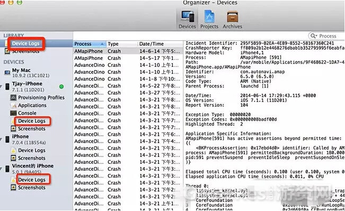Select the My Mac device
Screen dimensions: 345x211
click(21, 71)
